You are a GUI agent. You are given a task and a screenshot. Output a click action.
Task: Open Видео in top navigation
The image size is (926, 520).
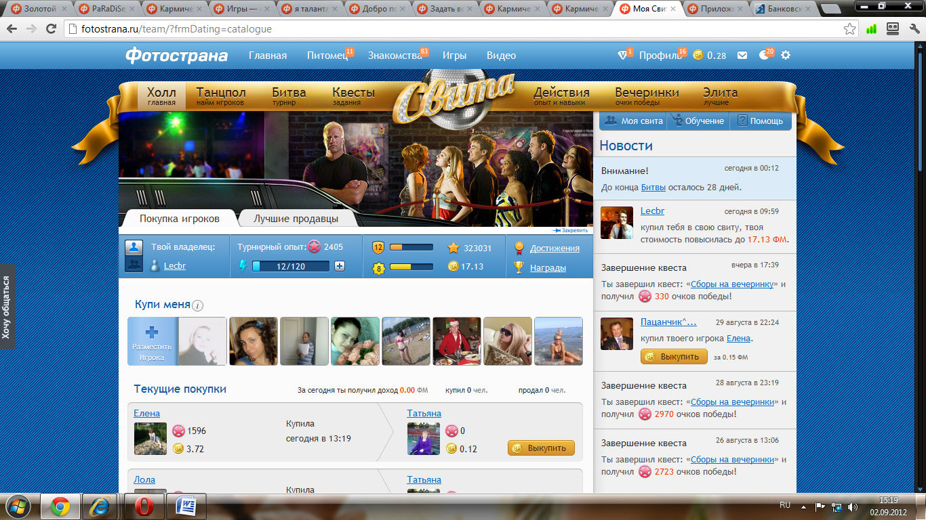tap(501, 56)
